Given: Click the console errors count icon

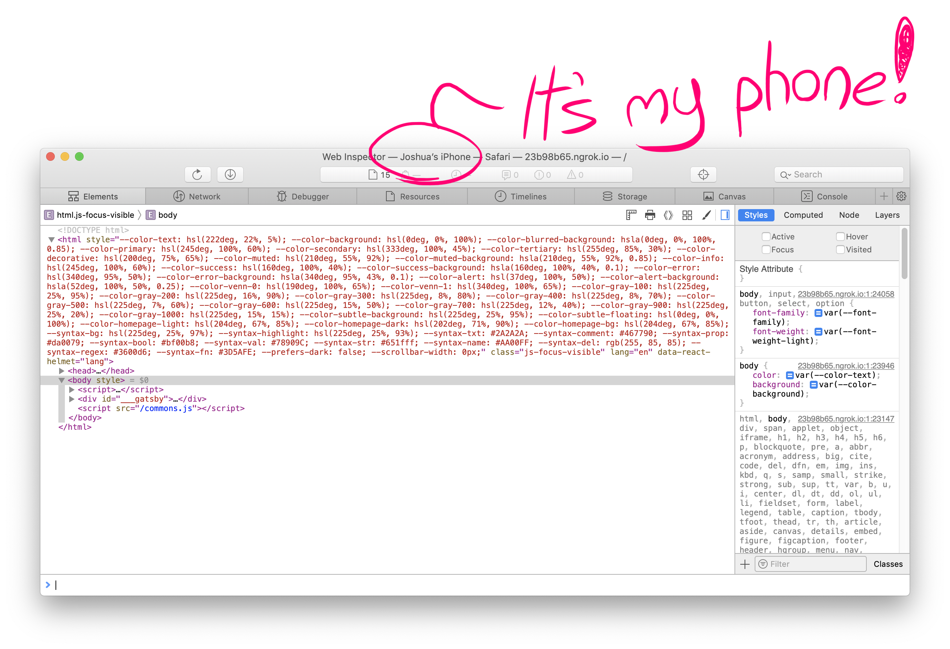Looking at the screenshot, I should pyautogui.click(x=539, y=175).
